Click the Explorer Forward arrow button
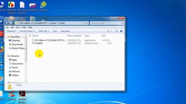Screen dimensions: 186x104 (x=11, y=23)
